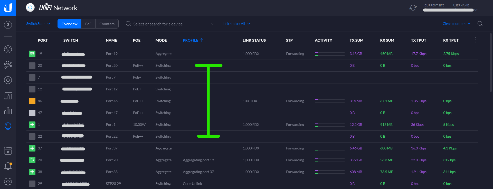Open the Events calendar icon
Image resolution: width=493 pixels, height=189 pixels.
[8, 151]
